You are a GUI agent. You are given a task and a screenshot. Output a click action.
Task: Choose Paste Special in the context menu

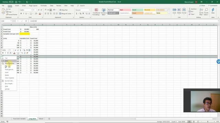(x=9, y=69)
